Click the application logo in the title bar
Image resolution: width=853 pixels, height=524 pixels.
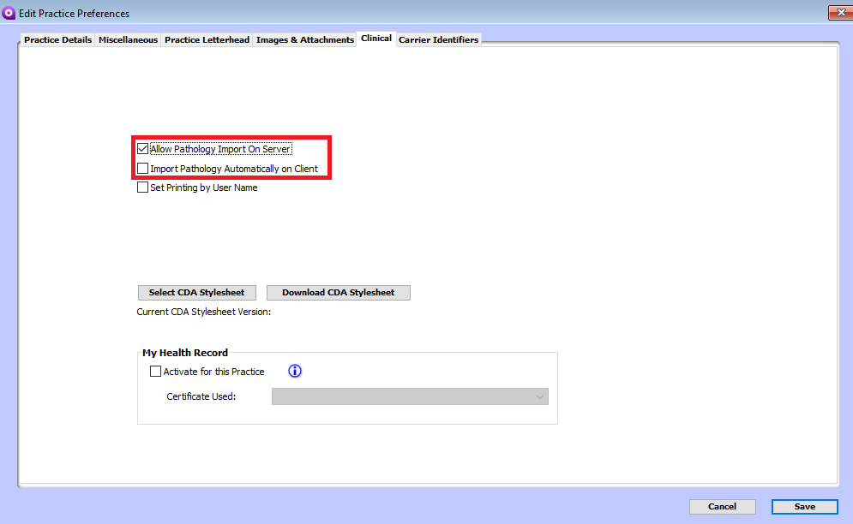pyautogui.click(x=10, y=13)
